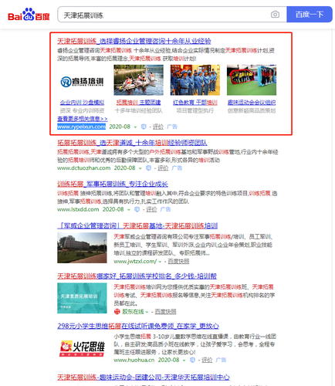Expand dropdown arrow next to www.huohua.cn date
The height and width of the screenshot is (386, 335).
click(x=184, y=361)
